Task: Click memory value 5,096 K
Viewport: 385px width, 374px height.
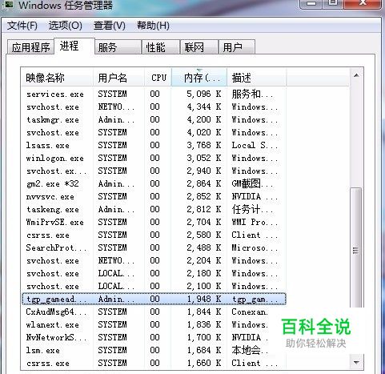Action: tap(204, 94)
